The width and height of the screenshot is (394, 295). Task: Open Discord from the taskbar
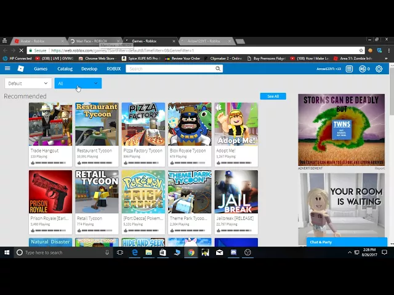[233, 253]
